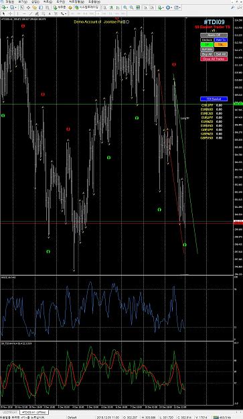Click the red Close All Trades button
243x419 pixels.
pos(214,59)
